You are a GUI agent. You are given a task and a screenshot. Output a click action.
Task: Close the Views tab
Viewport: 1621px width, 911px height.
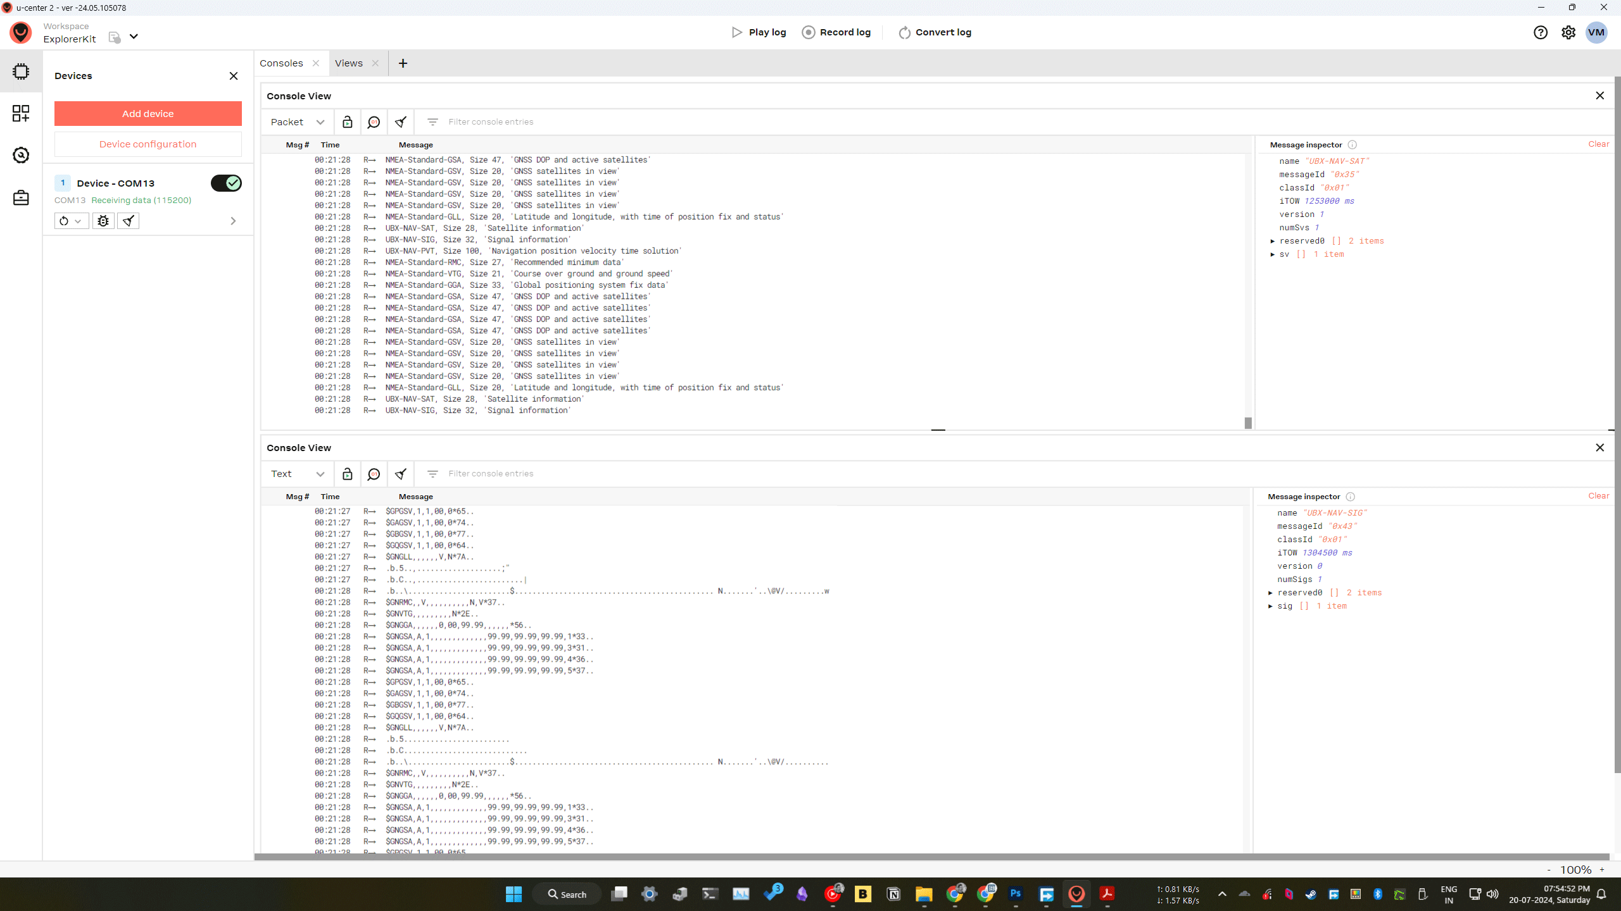click(375, 63)
